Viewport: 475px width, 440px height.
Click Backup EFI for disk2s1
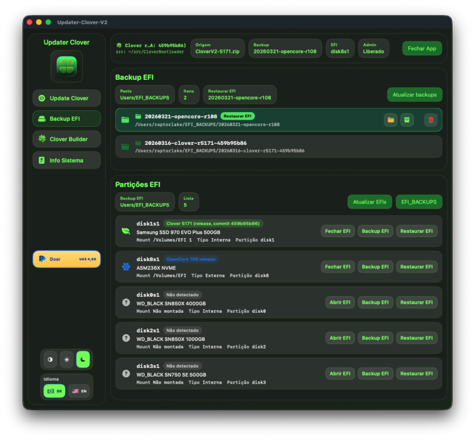375,338
